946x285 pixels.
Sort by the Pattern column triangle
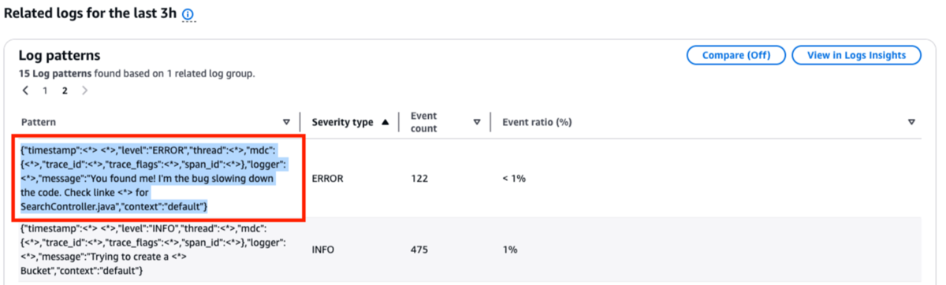(286, 122)
